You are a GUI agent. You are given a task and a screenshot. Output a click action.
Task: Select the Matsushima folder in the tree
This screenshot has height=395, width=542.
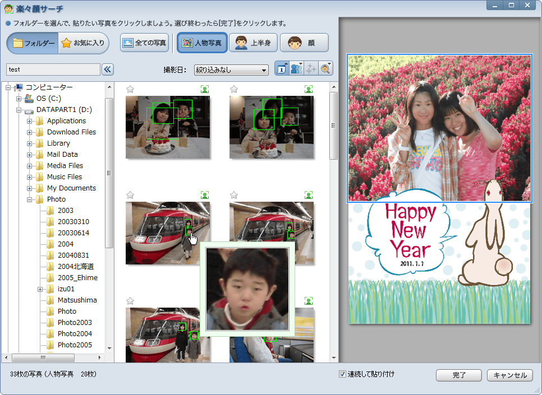[x=77, y=300]
